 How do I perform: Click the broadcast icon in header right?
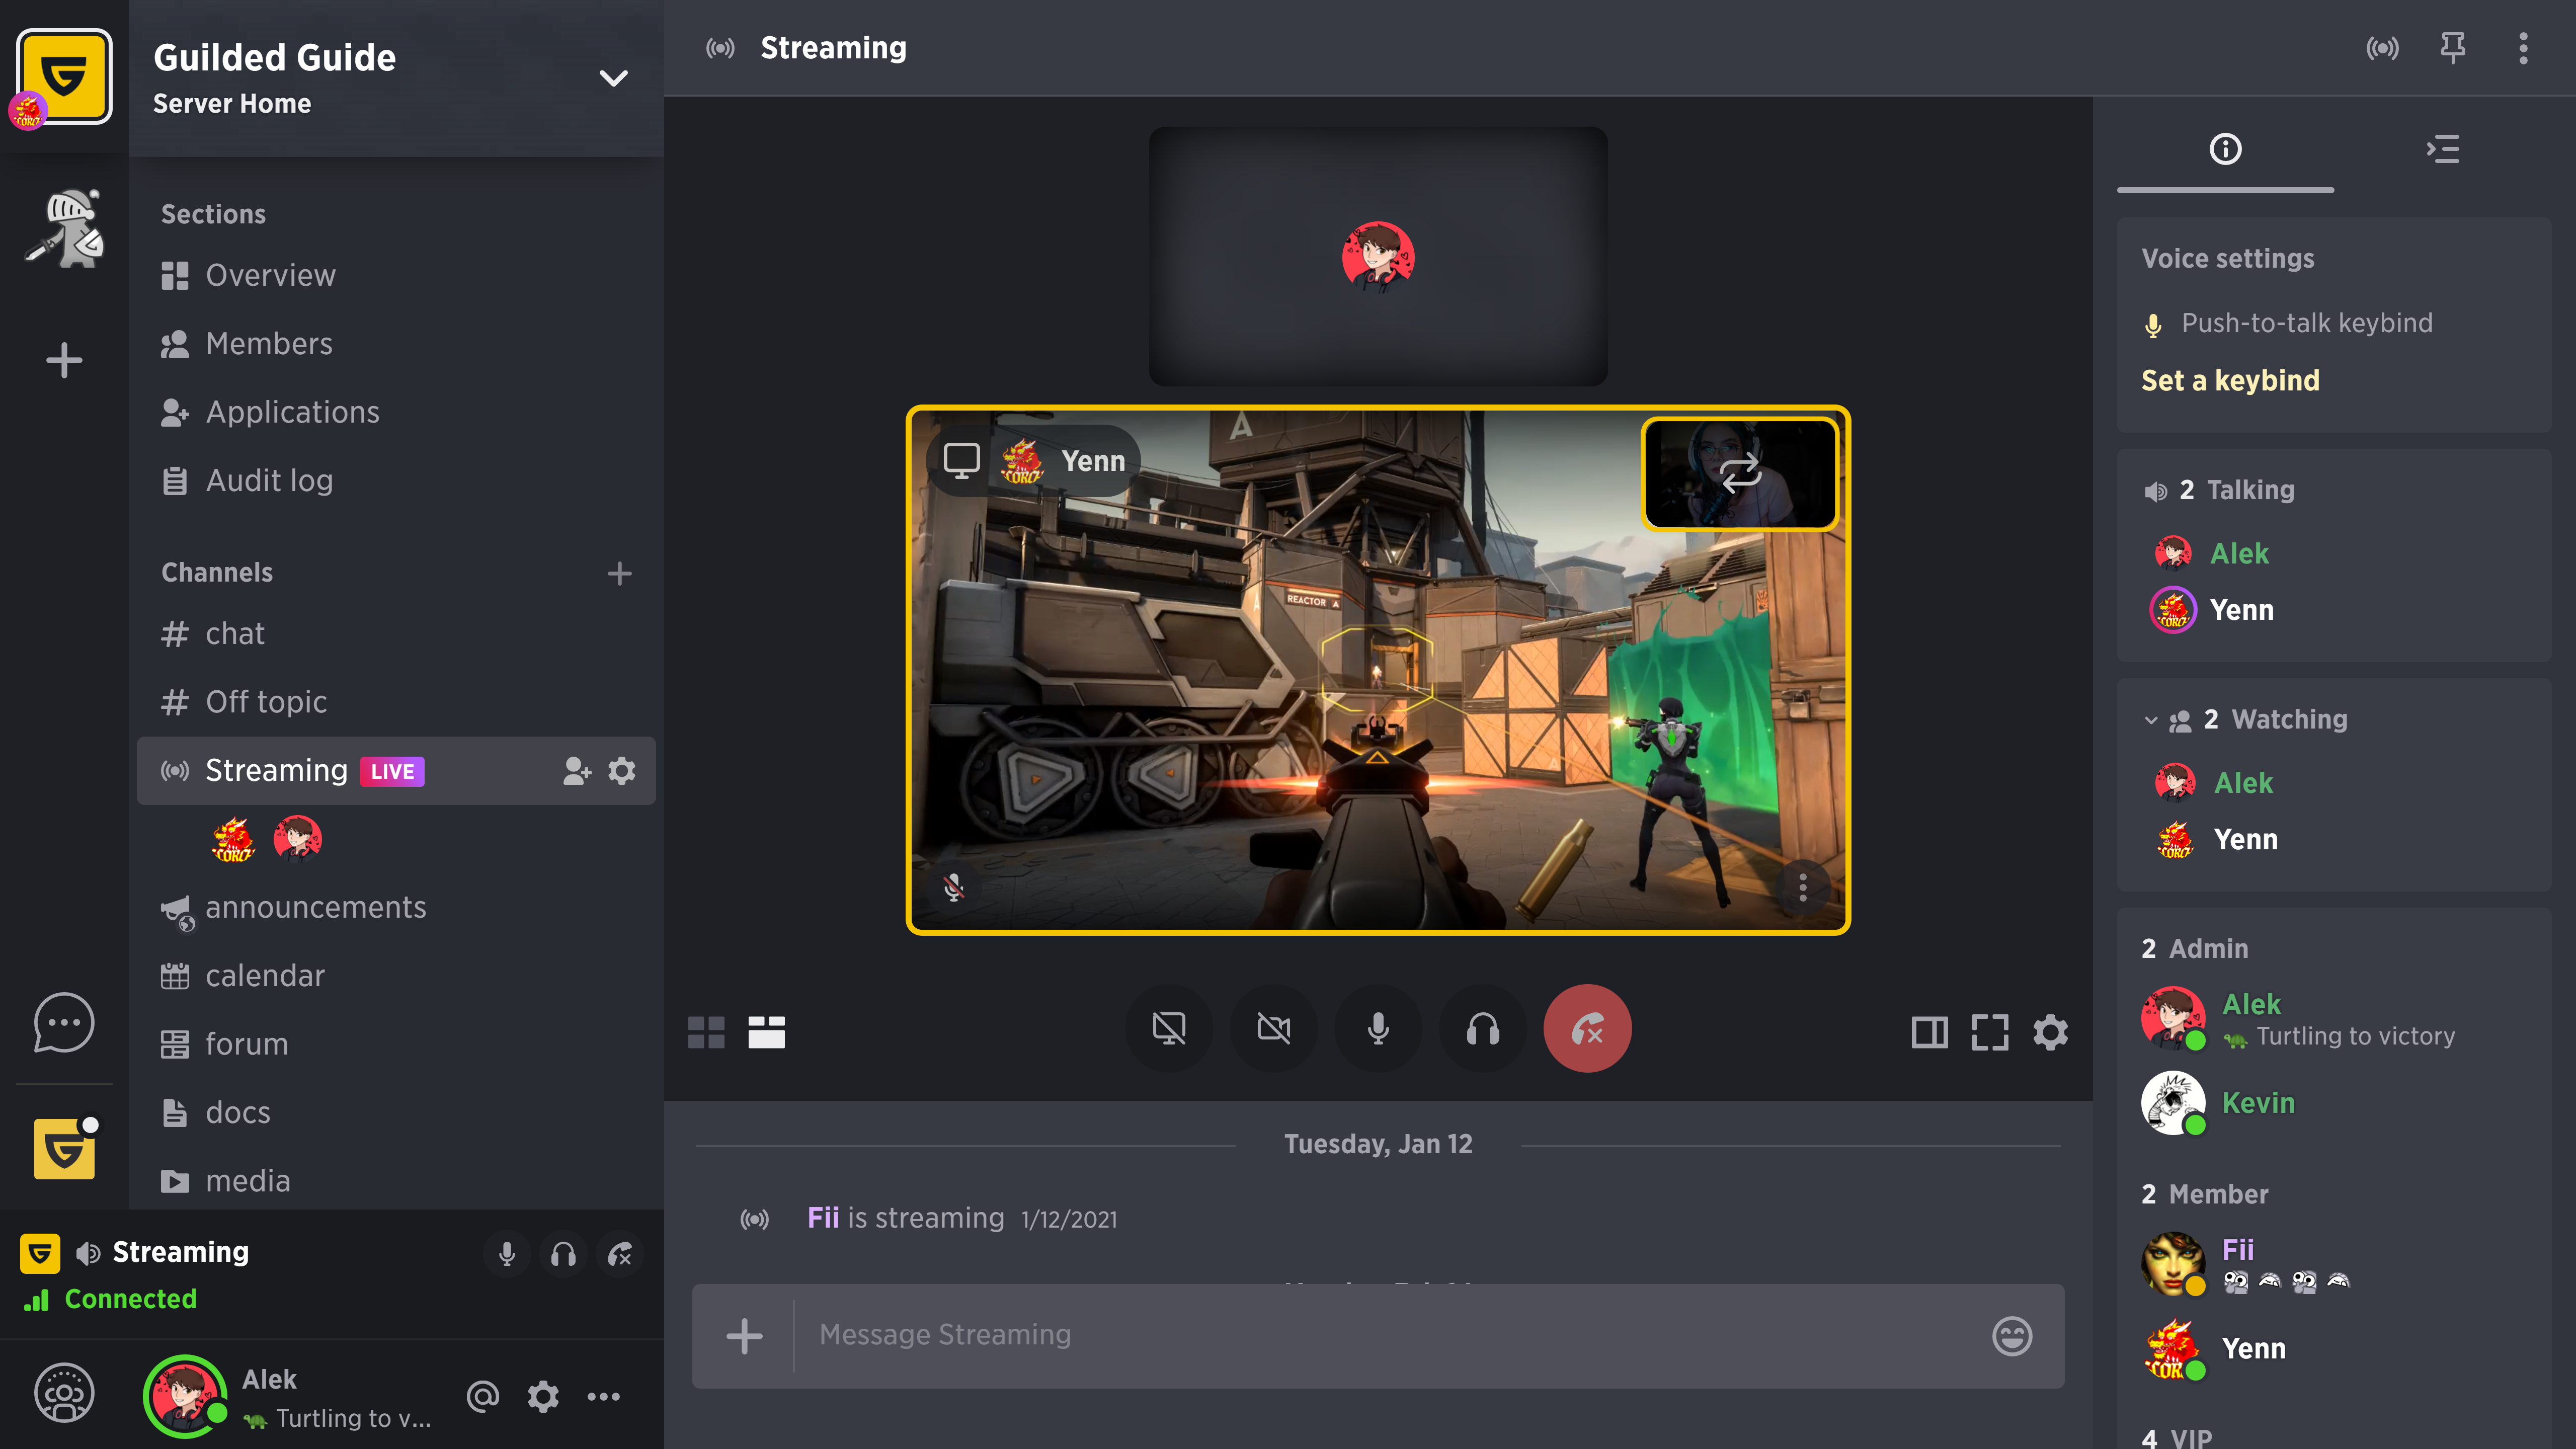coord(2382,48)
